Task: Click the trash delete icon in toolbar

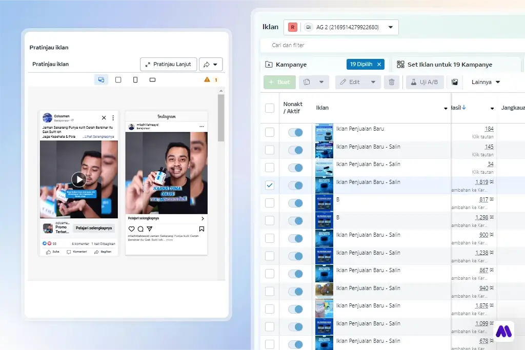Action: [392, 82]
